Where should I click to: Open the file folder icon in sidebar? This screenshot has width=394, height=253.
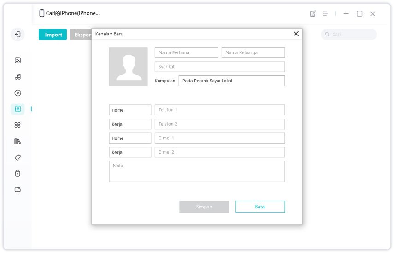pyautogui.click(x=18, y=190)
